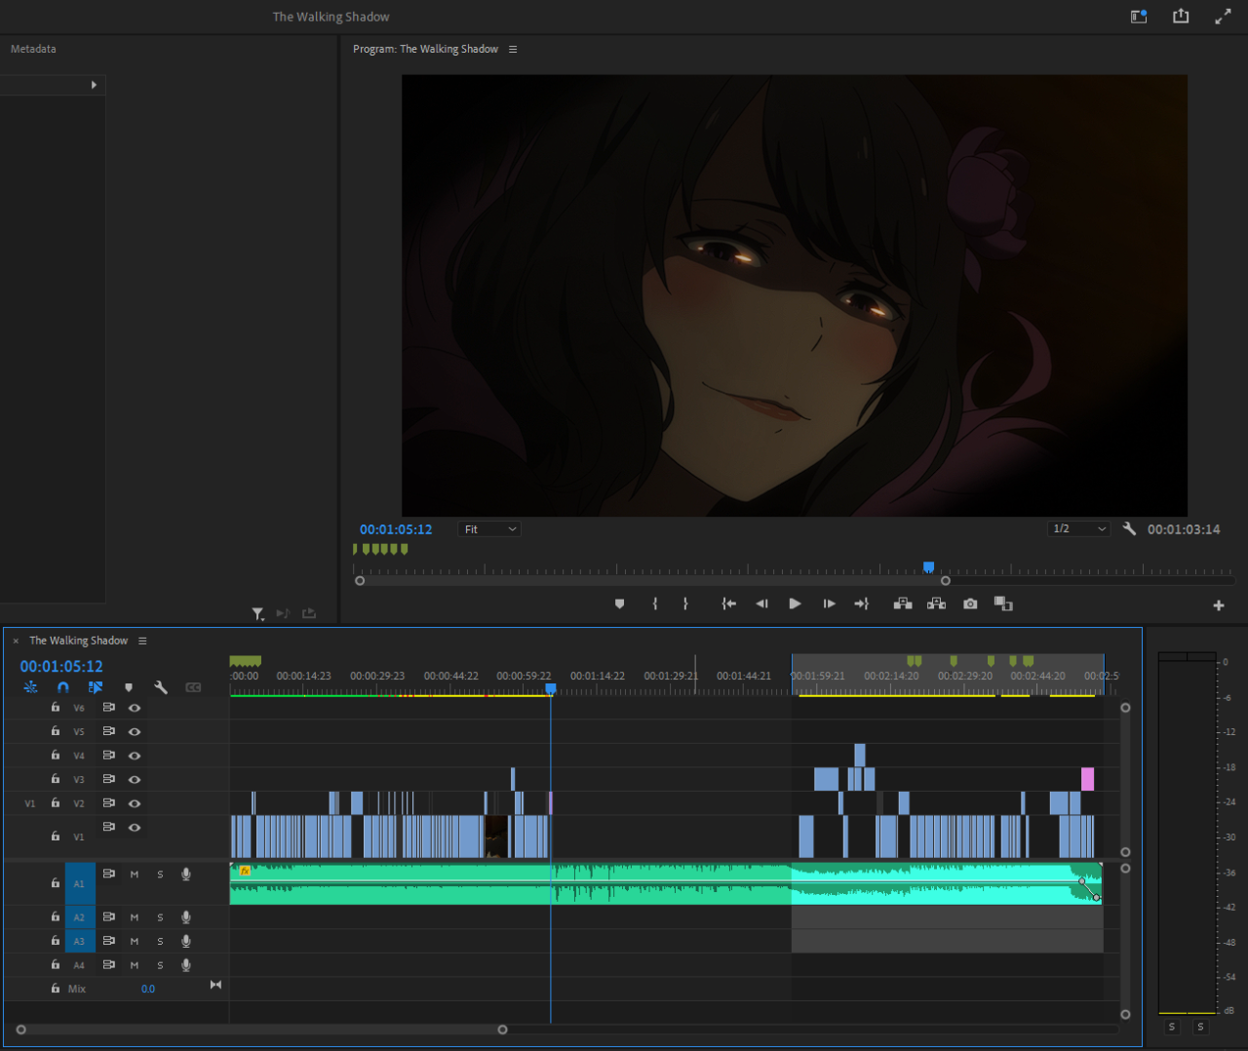The width and height of the screenshot is (1248, 1051).
Task: Lock the Mix track
Action: pos(56,988)
